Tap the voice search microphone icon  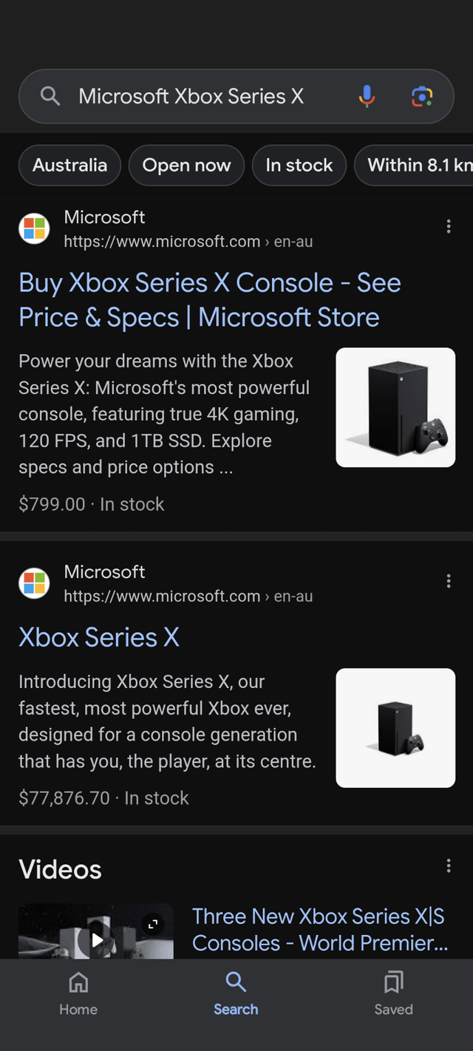pyautogui.click(x=367, y=96)
